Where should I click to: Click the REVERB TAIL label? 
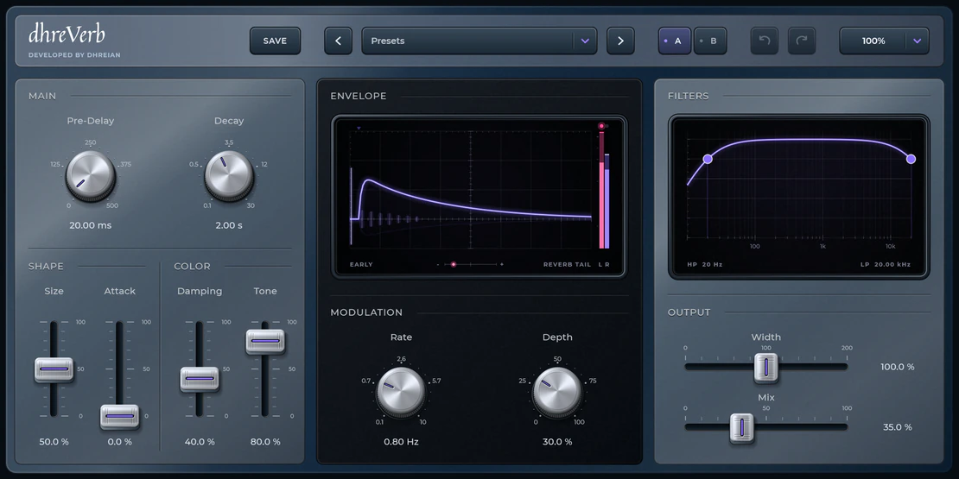point(566,265)
